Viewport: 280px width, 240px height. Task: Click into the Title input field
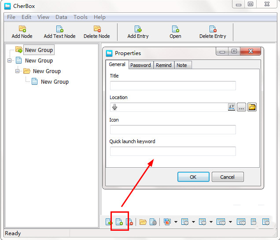coord(173,86)
